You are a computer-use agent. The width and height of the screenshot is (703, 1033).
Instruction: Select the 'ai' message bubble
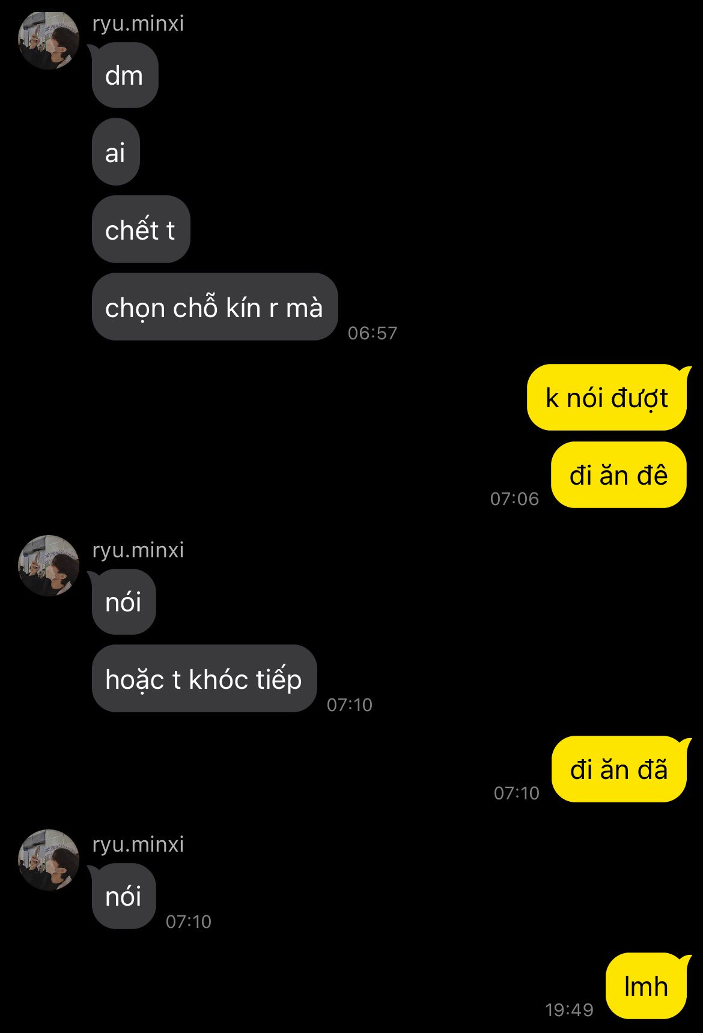click(x=115, y=153)
